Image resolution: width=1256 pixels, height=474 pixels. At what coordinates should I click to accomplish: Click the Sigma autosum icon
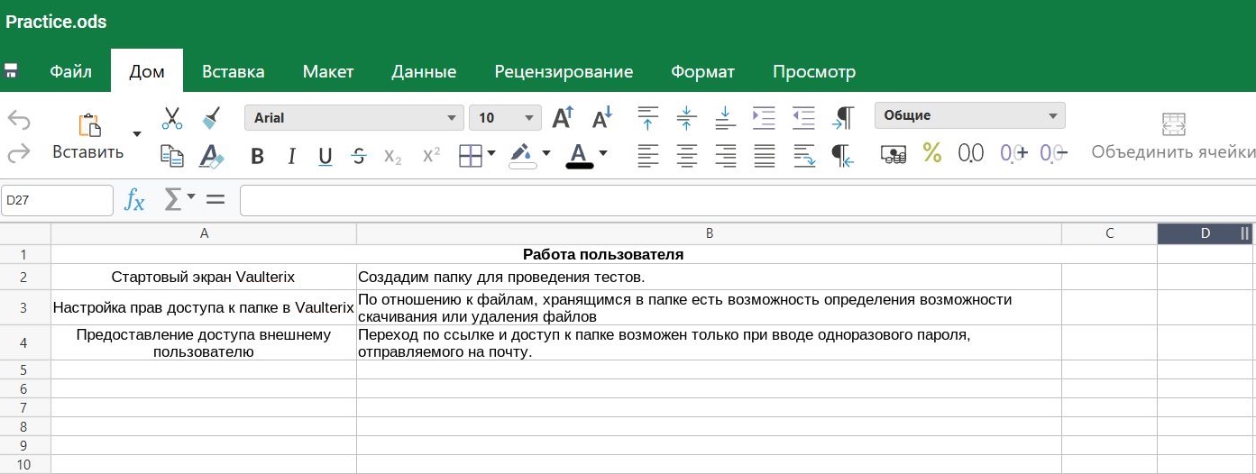click(x=173, y=199)
